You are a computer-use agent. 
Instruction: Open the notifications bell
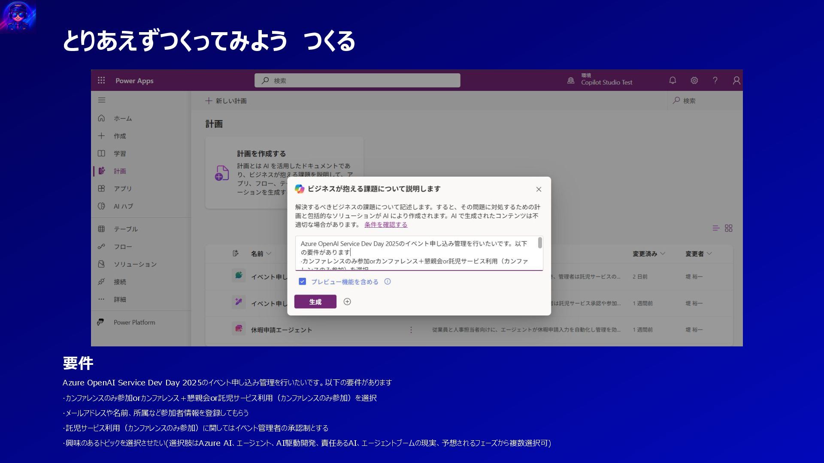[x=673, y=80]
